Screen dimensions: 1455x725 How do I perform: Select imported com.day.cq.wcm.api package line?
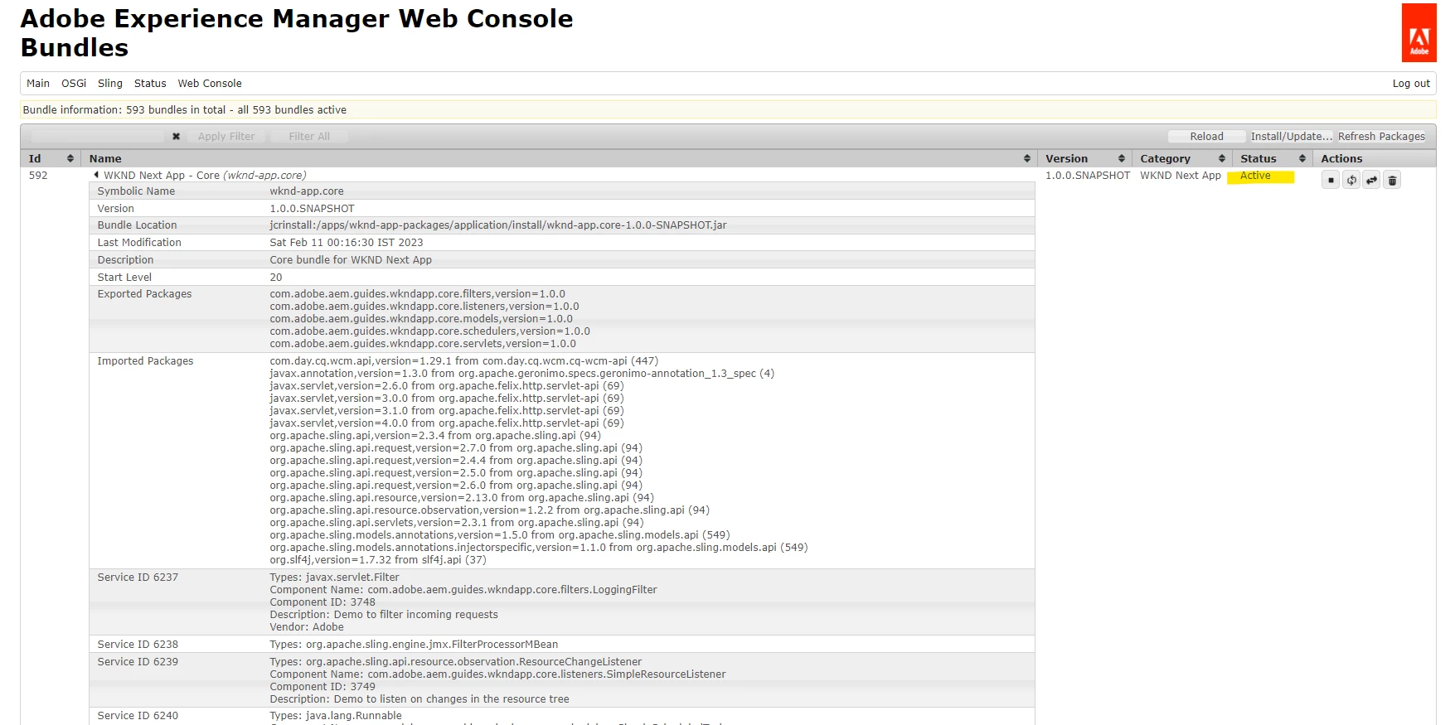(464, 361)
